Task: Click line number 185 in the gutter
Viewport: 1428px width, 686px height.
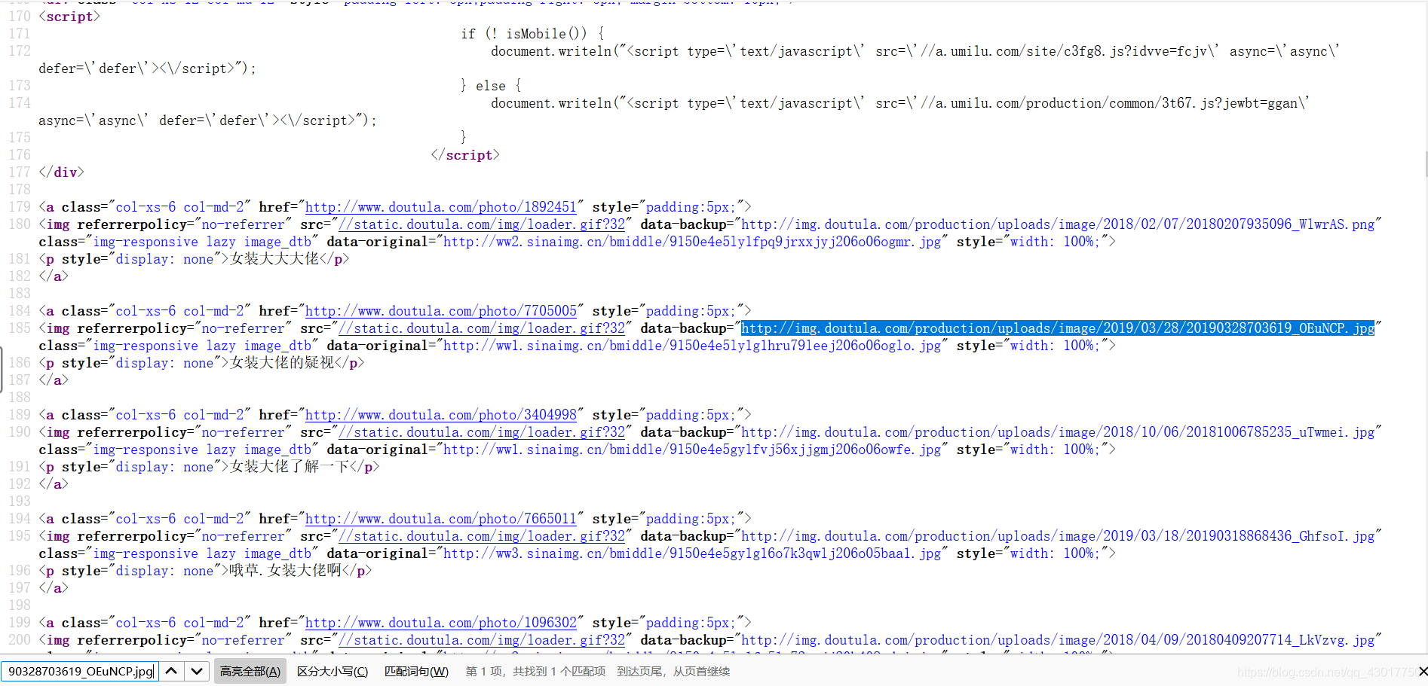Action: [x=20, y=328]
